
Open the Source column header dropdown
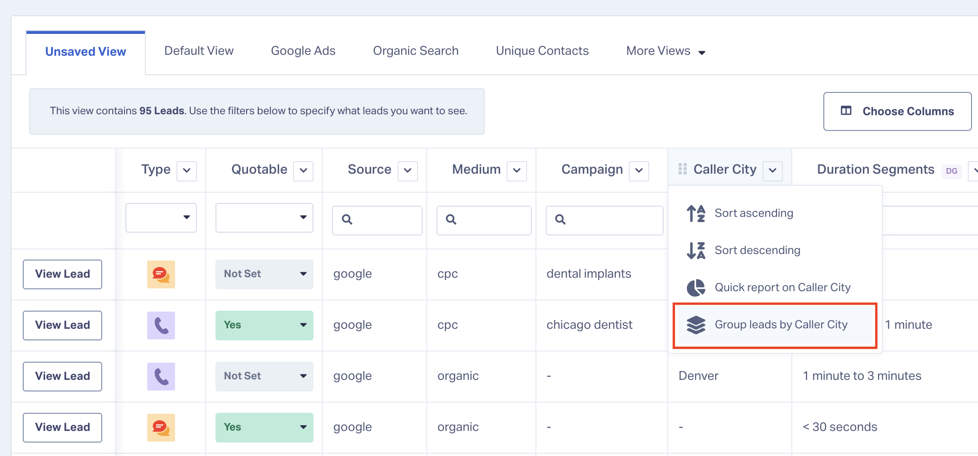[408, 170]
